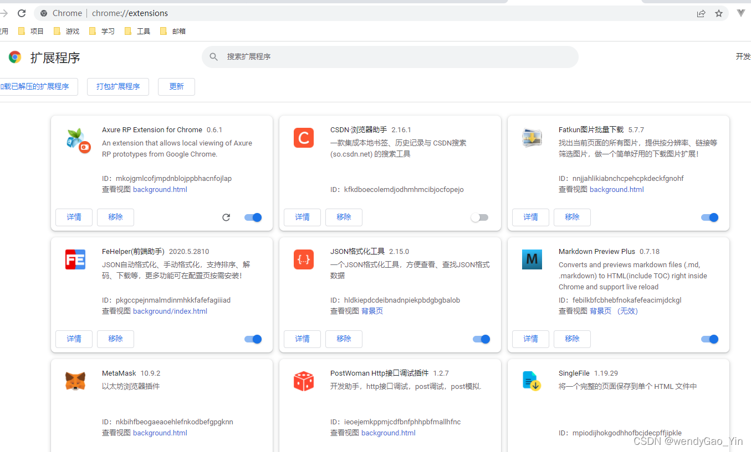This screenshot has width=751, height=452.
Task: Click the FeHelper extension icon
Action: coord(75,259)
